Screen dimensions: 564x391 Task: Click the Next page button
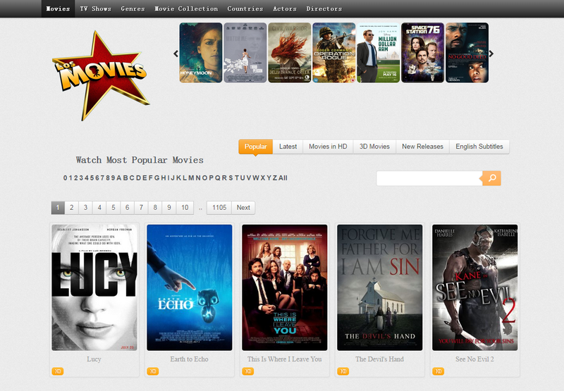pyautogui.click(x=243, y=208)
